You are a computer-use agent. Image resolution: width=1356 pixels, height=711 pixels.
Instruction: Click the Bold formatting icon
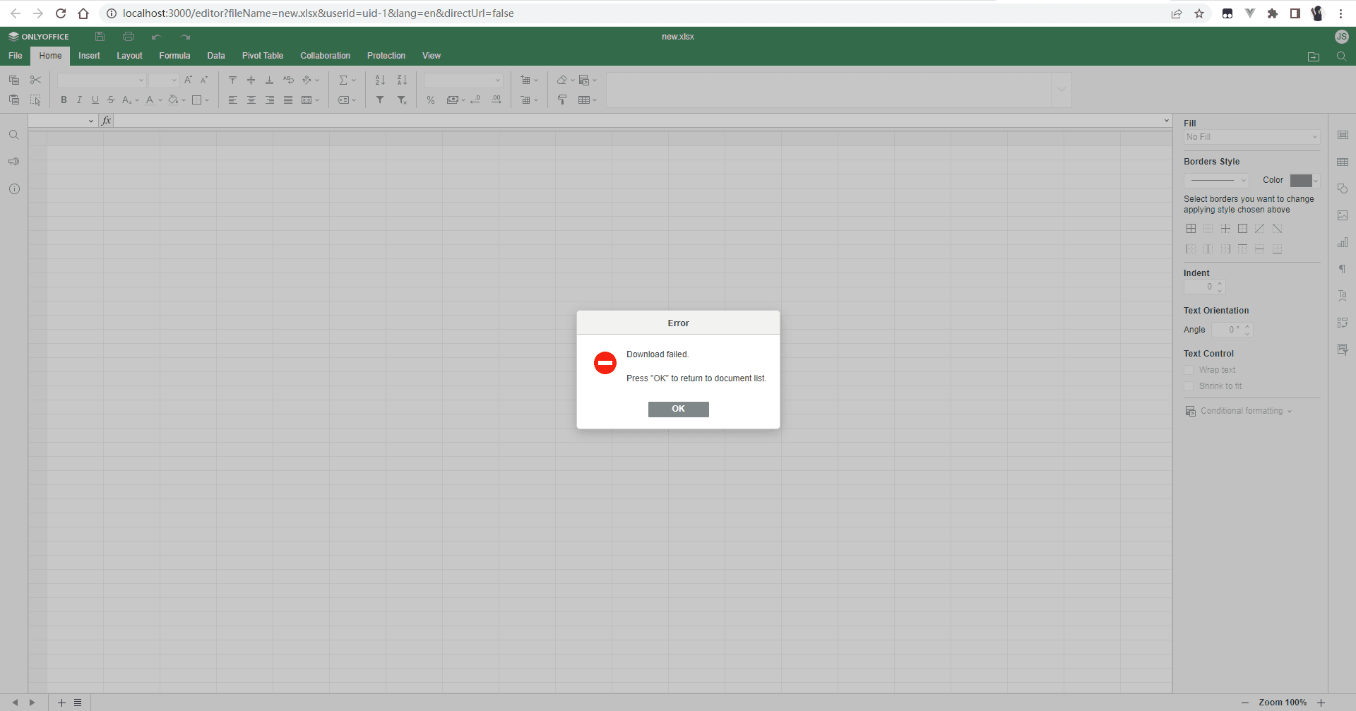(x=64, y=100)
